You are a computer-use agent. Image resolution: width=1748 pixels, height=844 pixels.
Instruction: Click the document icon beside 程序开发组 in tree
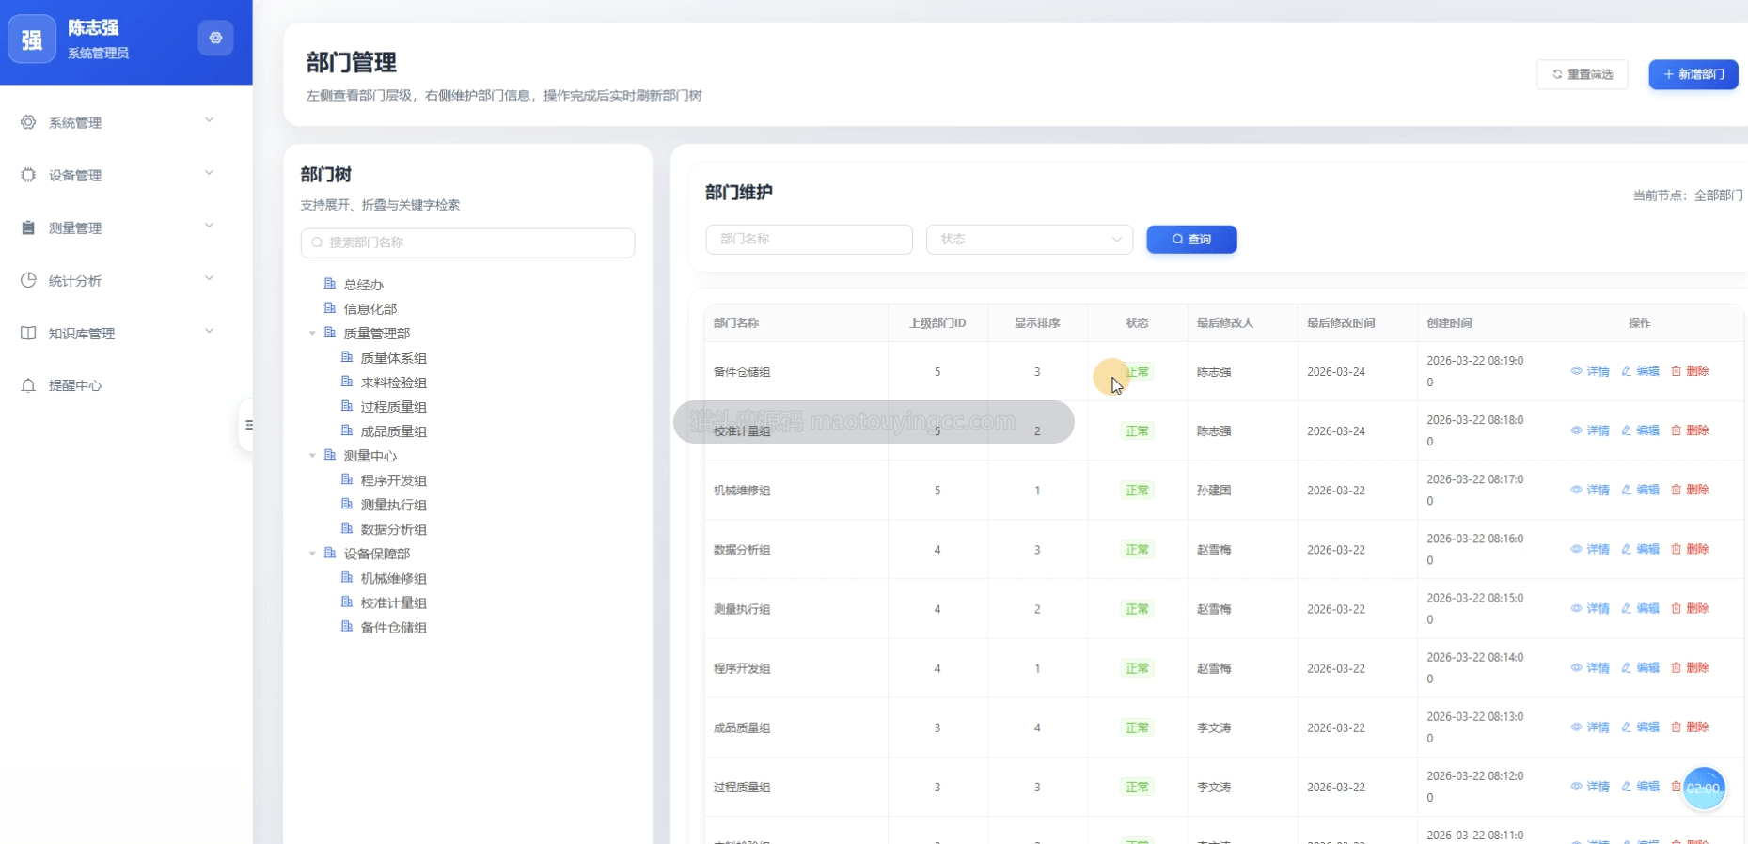point(347,479)
